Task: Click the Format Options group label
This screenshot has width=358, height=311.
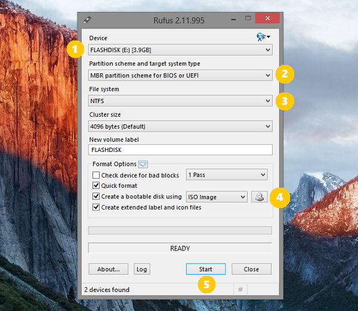Action: [115, 164]
